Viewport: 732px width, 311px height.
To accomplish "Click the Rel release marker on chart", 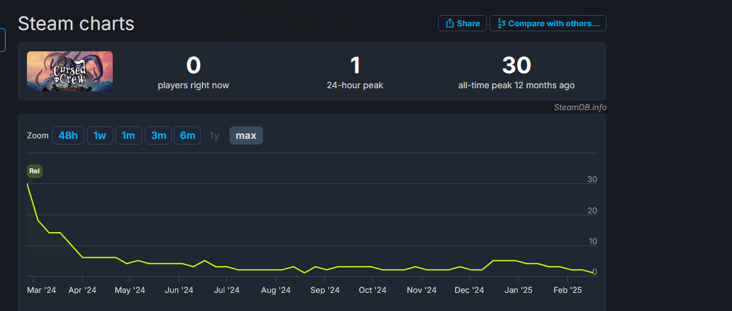I will click(34, 171).
